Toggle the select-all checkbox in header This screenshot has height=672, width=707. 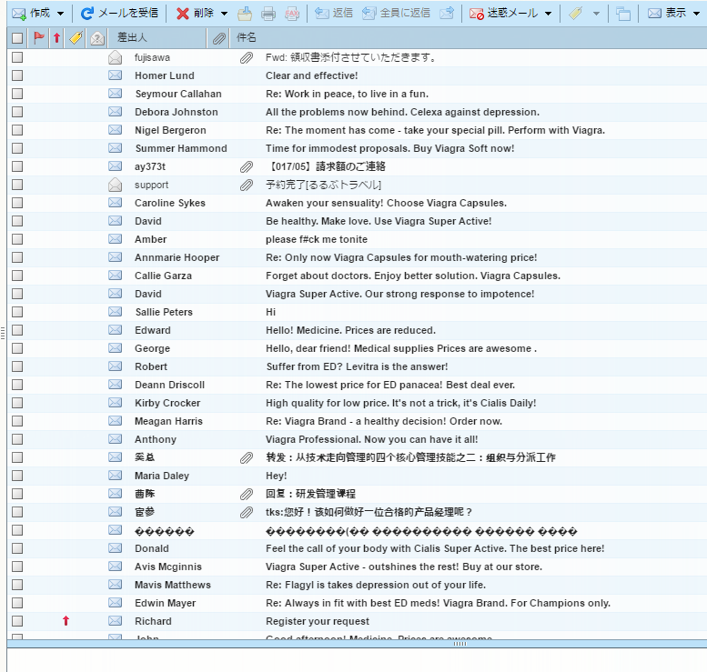tap(17, 38)
